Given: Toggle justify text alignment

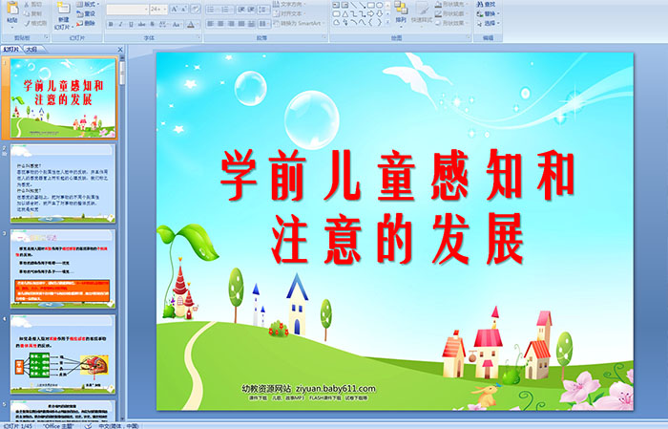Looking at the screenshot, I should point(241,24).
